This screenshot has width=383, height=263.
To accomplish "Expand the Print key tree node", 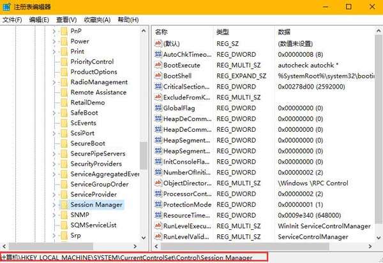I will [x=54, y=52].
